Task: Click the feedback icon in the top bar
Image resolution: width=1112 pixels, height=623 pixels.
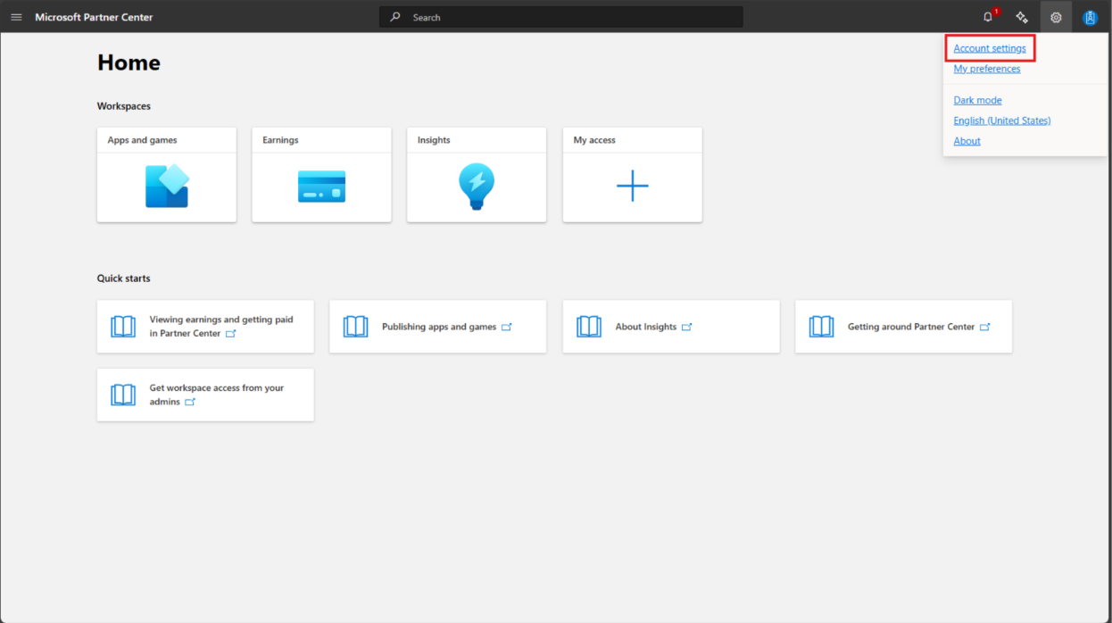Action: click(x=1021, y=16)
